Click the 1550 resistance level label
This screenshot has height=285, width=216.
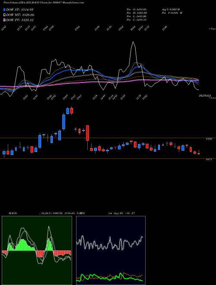pos(209,139)
